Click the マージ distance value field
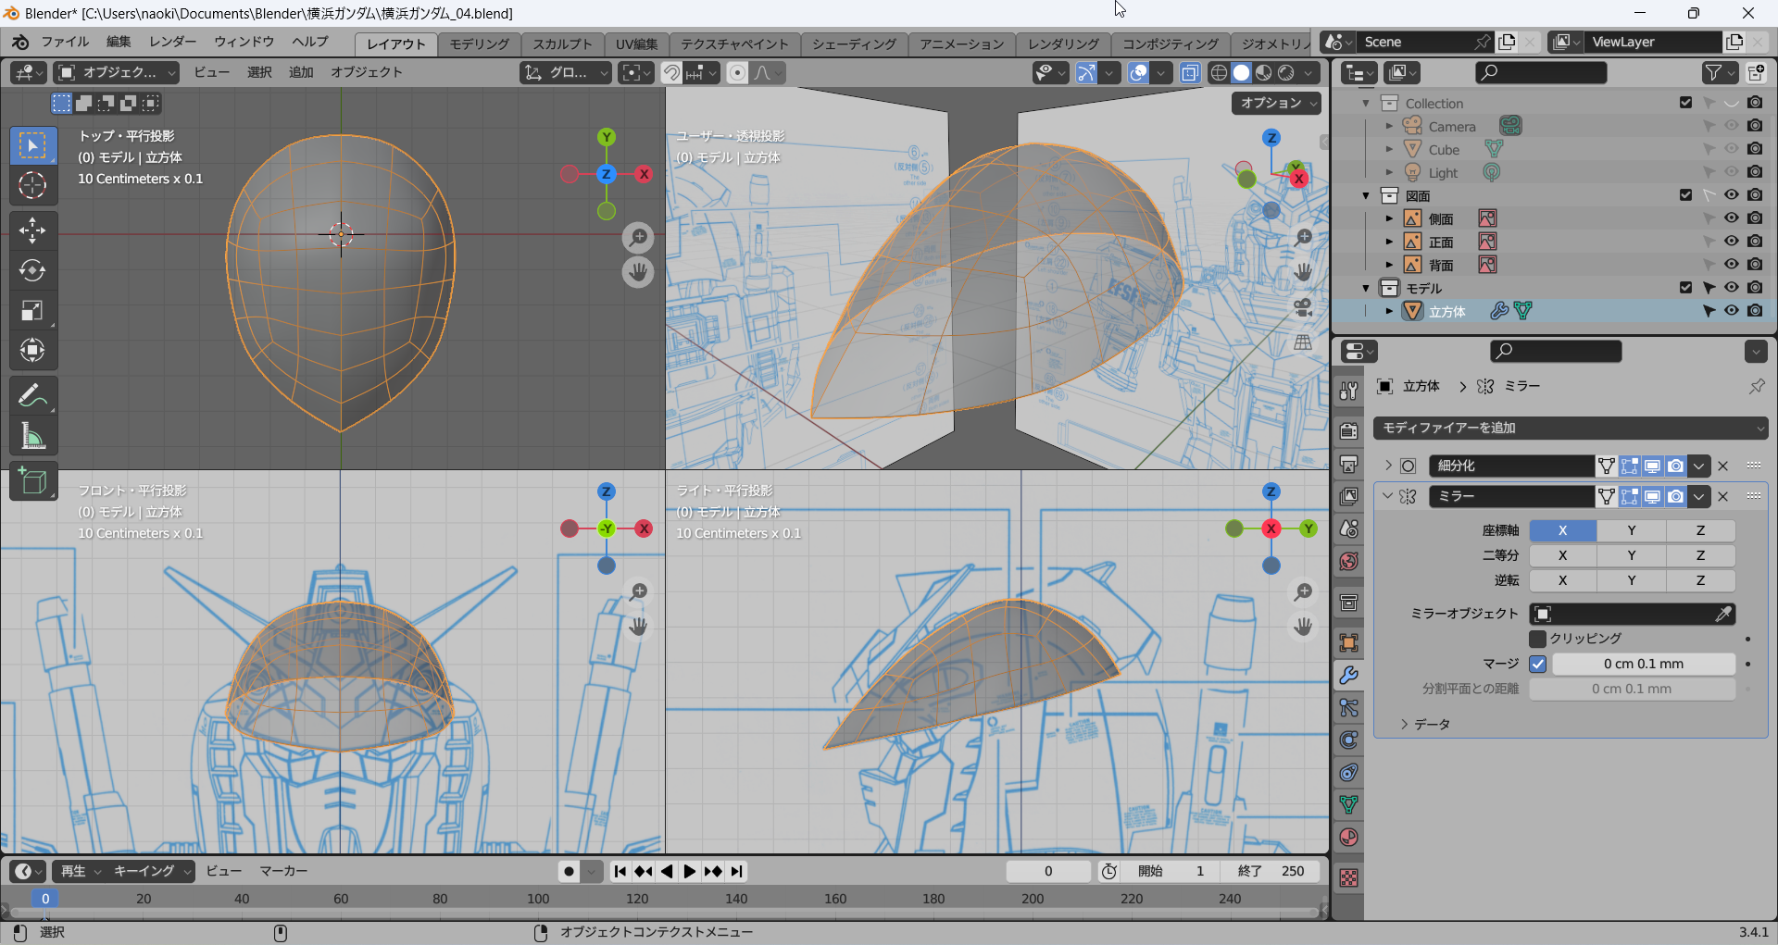The width and height of the screenshot is (1778, 945). tap(1643, 664)
